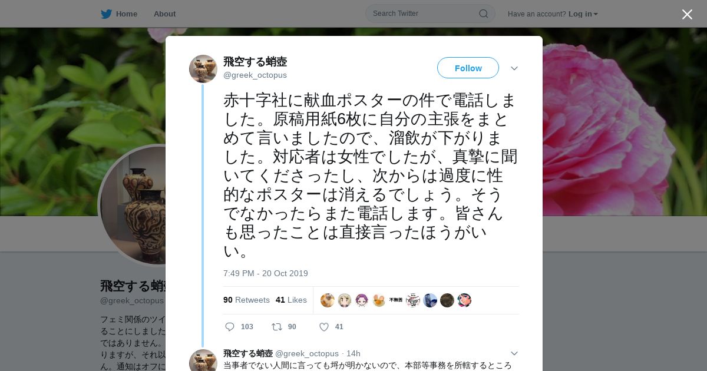Open the 90 Retweets list link

pos(246,300)
